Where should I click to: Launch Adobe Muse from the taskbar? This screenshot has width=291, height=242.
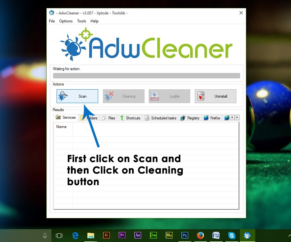[169, 235]
